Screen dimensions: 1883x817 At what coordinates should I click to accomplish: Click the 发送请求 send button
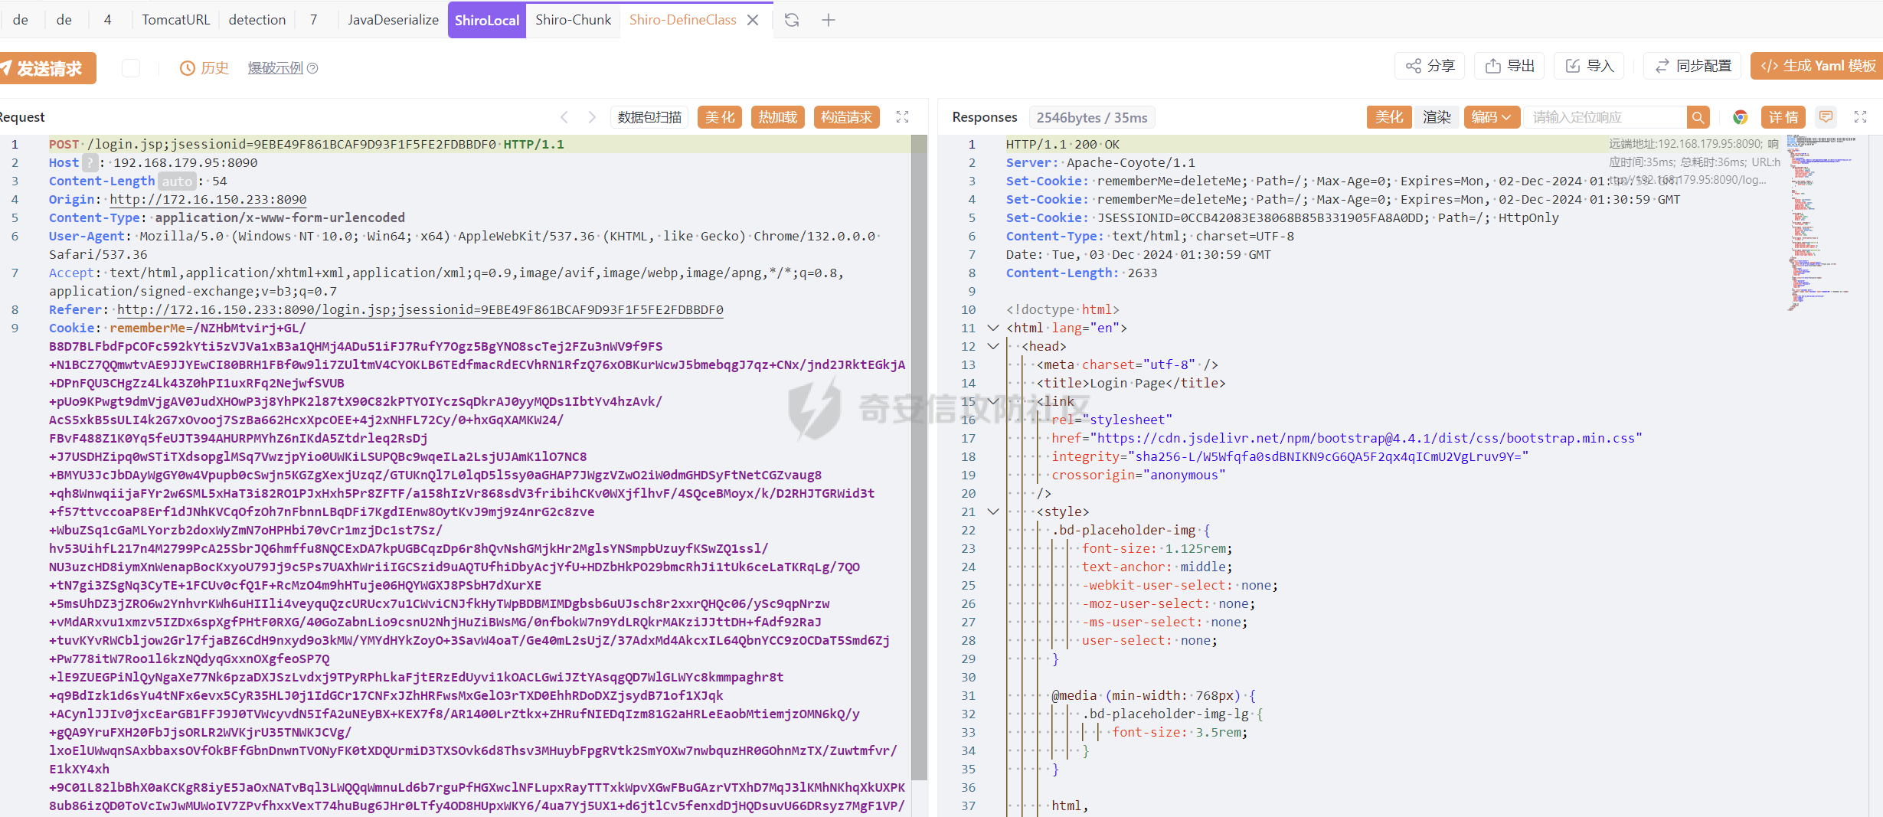click(47, 68)
